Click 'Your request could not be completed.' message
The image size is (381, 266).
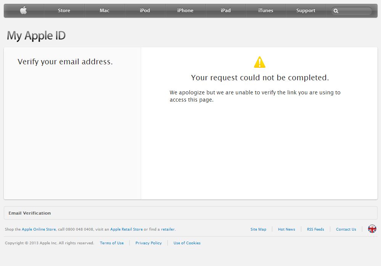point(260,78)
